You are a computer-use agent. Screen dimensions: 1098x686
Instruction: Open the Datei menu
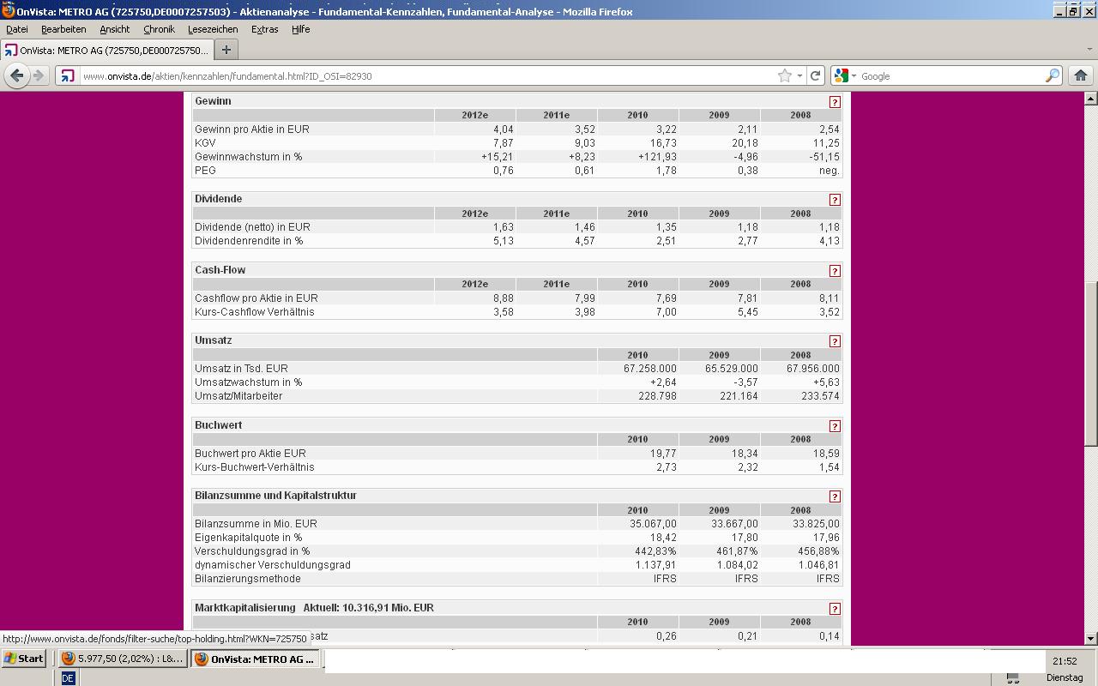click(x=17, y=29)
